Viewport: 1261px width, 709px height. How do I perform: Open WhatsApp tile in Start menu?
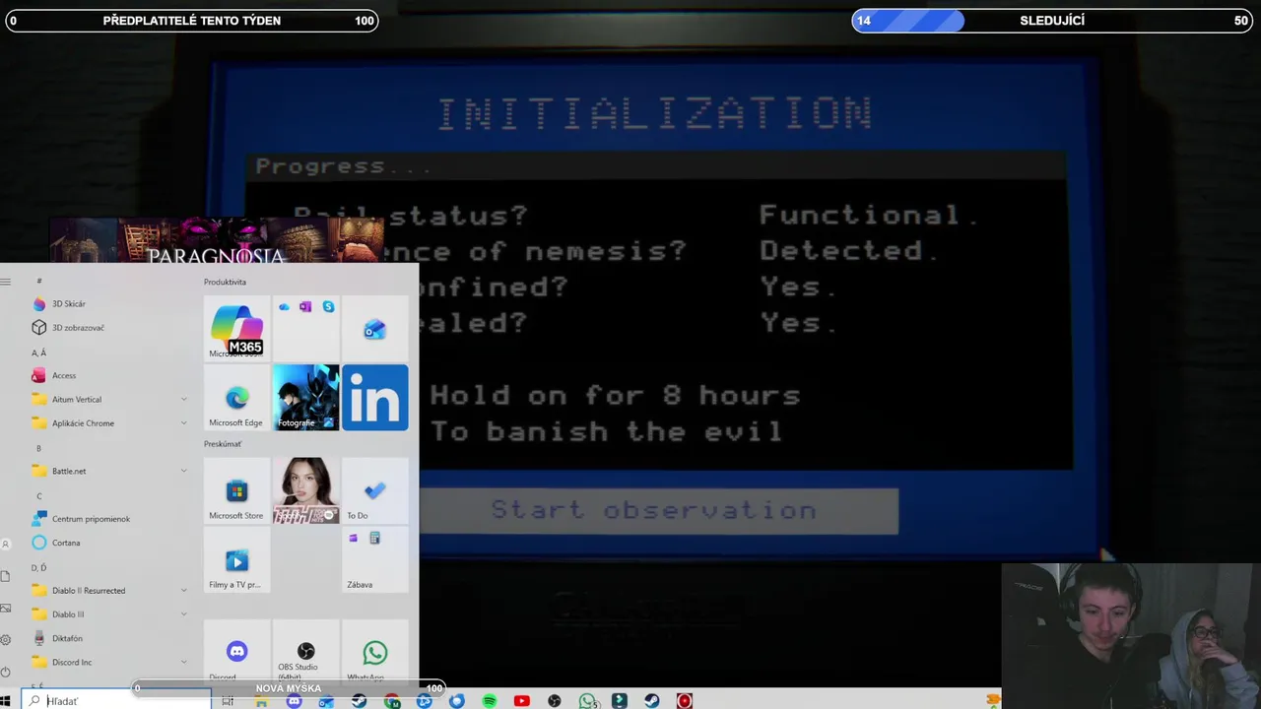click(374, 652)
